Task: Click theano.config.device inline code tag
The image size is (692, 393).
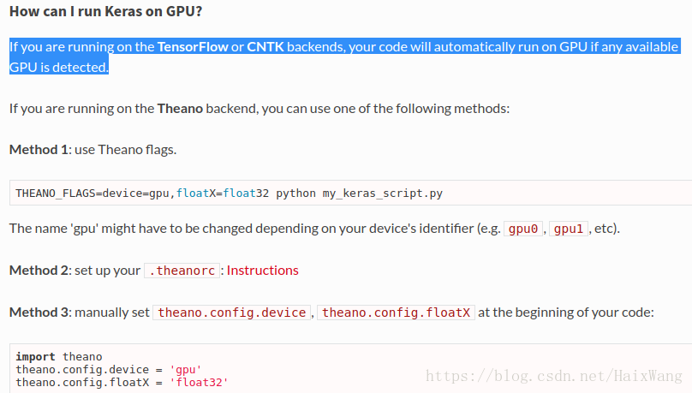Action: (x=232, y=313)
